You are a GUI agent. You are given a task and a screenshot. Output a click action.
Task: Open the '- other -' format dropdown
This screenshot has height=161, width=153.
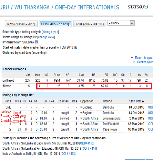click(121, 23)
